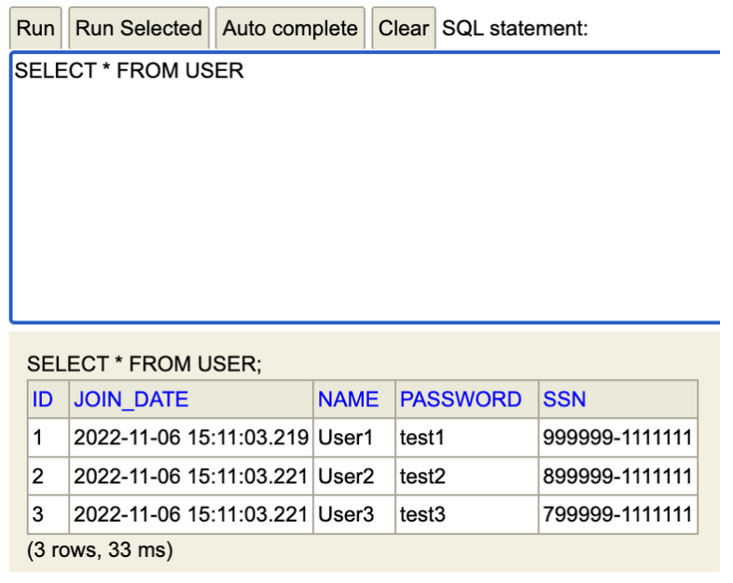Click SSN value 799999-1111111
733x583 pixels.
[x=618, y=515]
